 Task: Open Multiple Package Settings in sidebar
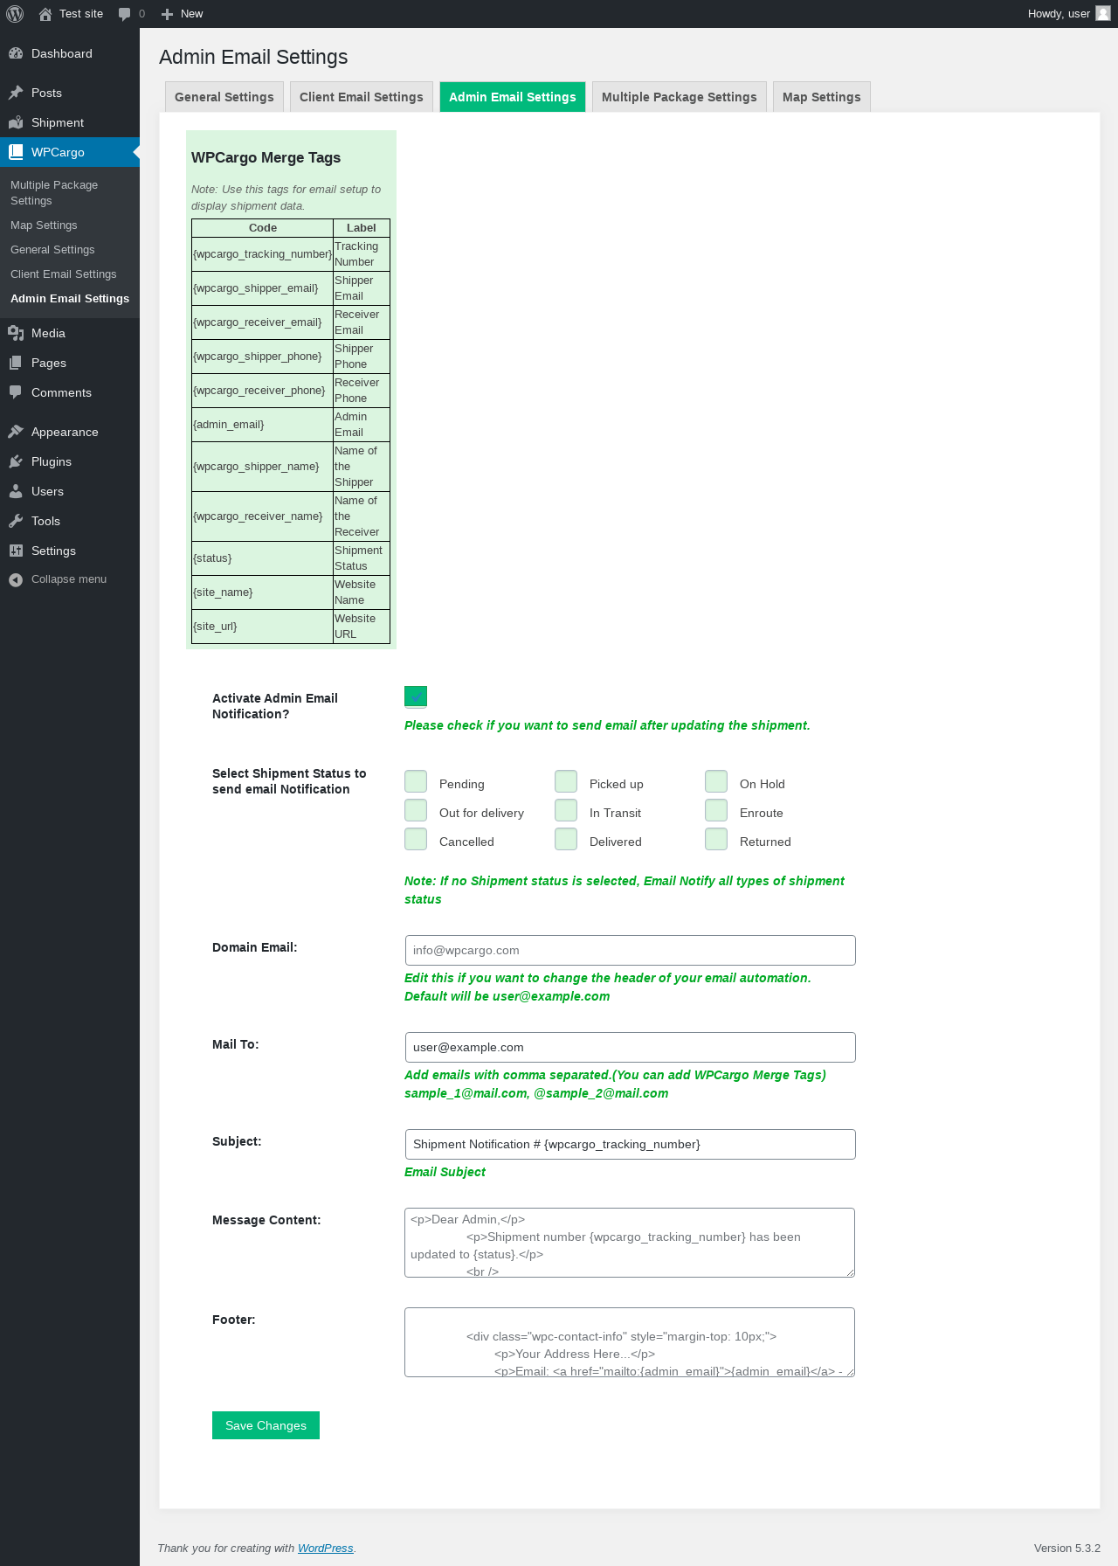click(70, 193)
